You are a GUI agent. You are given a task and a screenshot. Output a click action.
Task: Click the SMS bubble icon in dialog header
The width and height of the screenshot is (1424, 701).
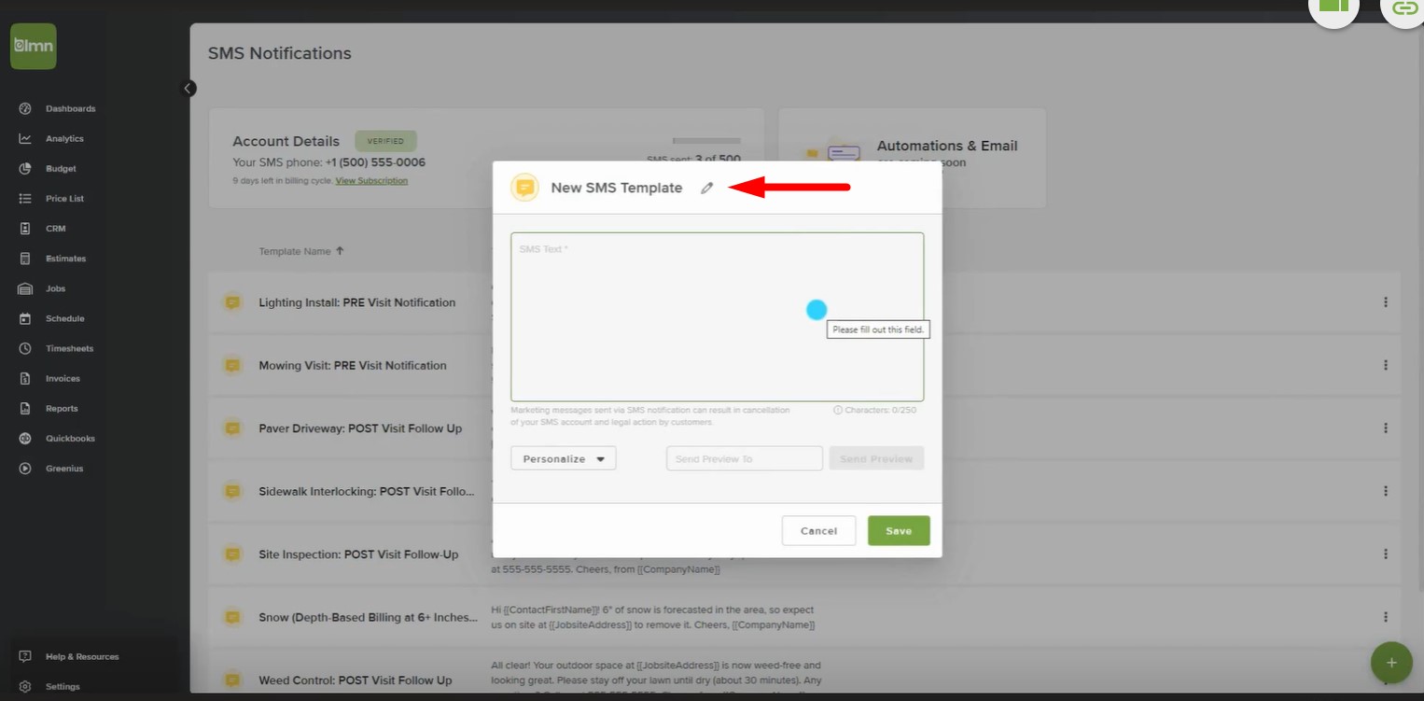[x=525, y=188]
